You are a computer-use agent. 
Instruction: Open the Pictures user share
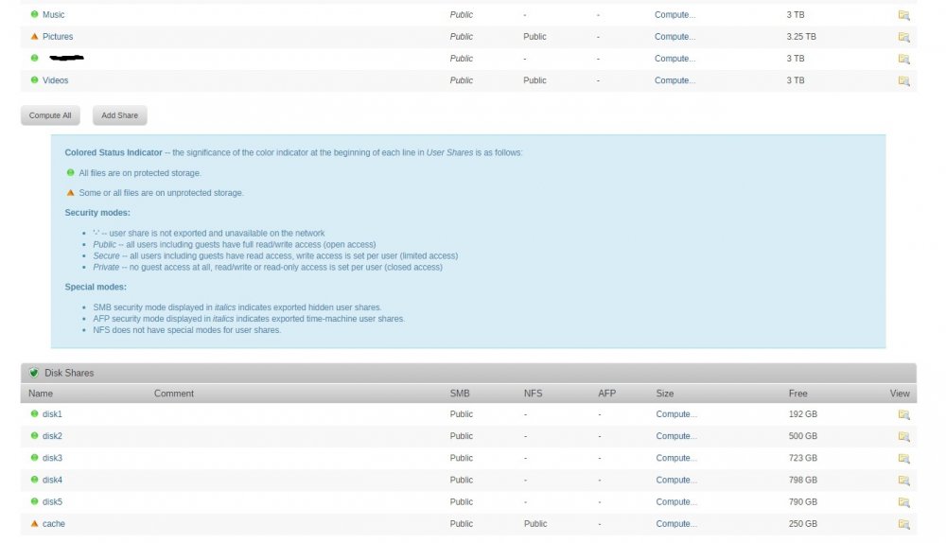(x=58, y=36)
